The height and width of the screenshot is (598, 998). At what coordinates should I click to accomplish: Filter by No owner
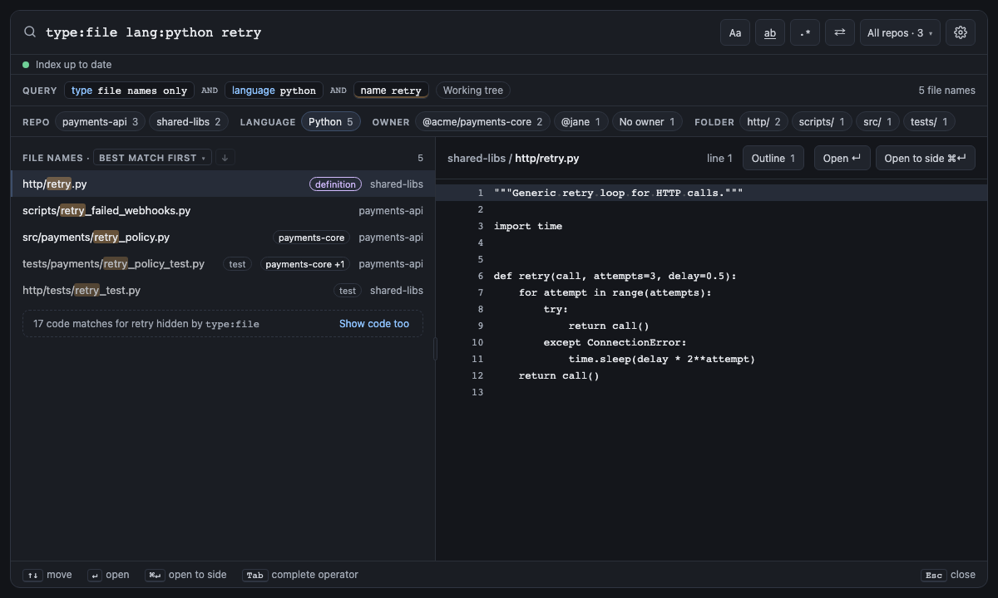click(x=648, y=122)
